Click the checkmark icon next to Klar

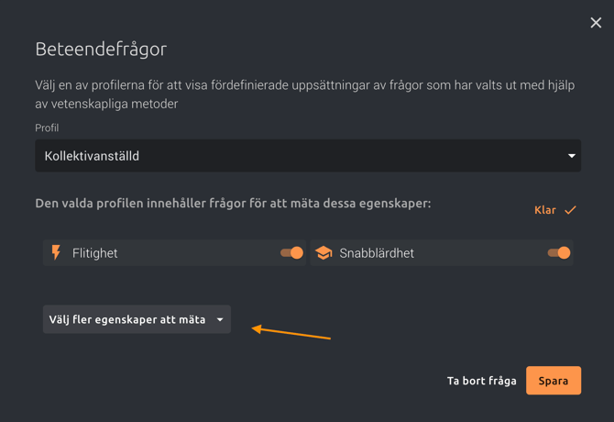tap(570, 210)
